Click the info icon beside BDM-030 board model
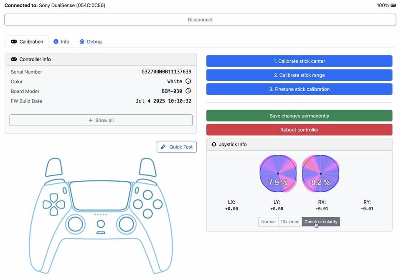The image size is (401, 280). (x=188, y=91)
